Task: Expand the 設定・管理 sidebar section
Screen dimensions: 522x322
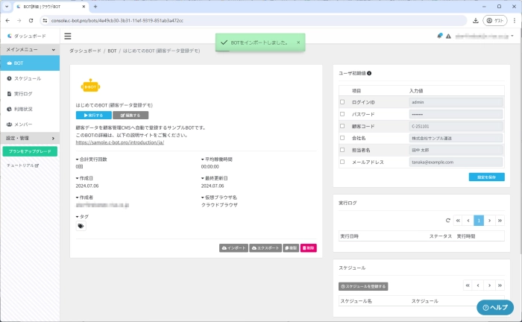Action: coord(52,138)
